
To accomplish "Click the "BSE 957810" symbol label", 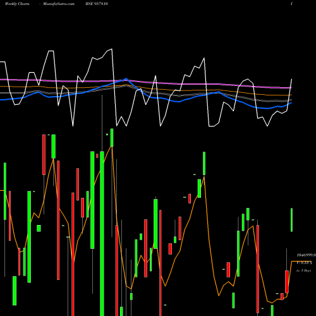I will tap(97, 4).
